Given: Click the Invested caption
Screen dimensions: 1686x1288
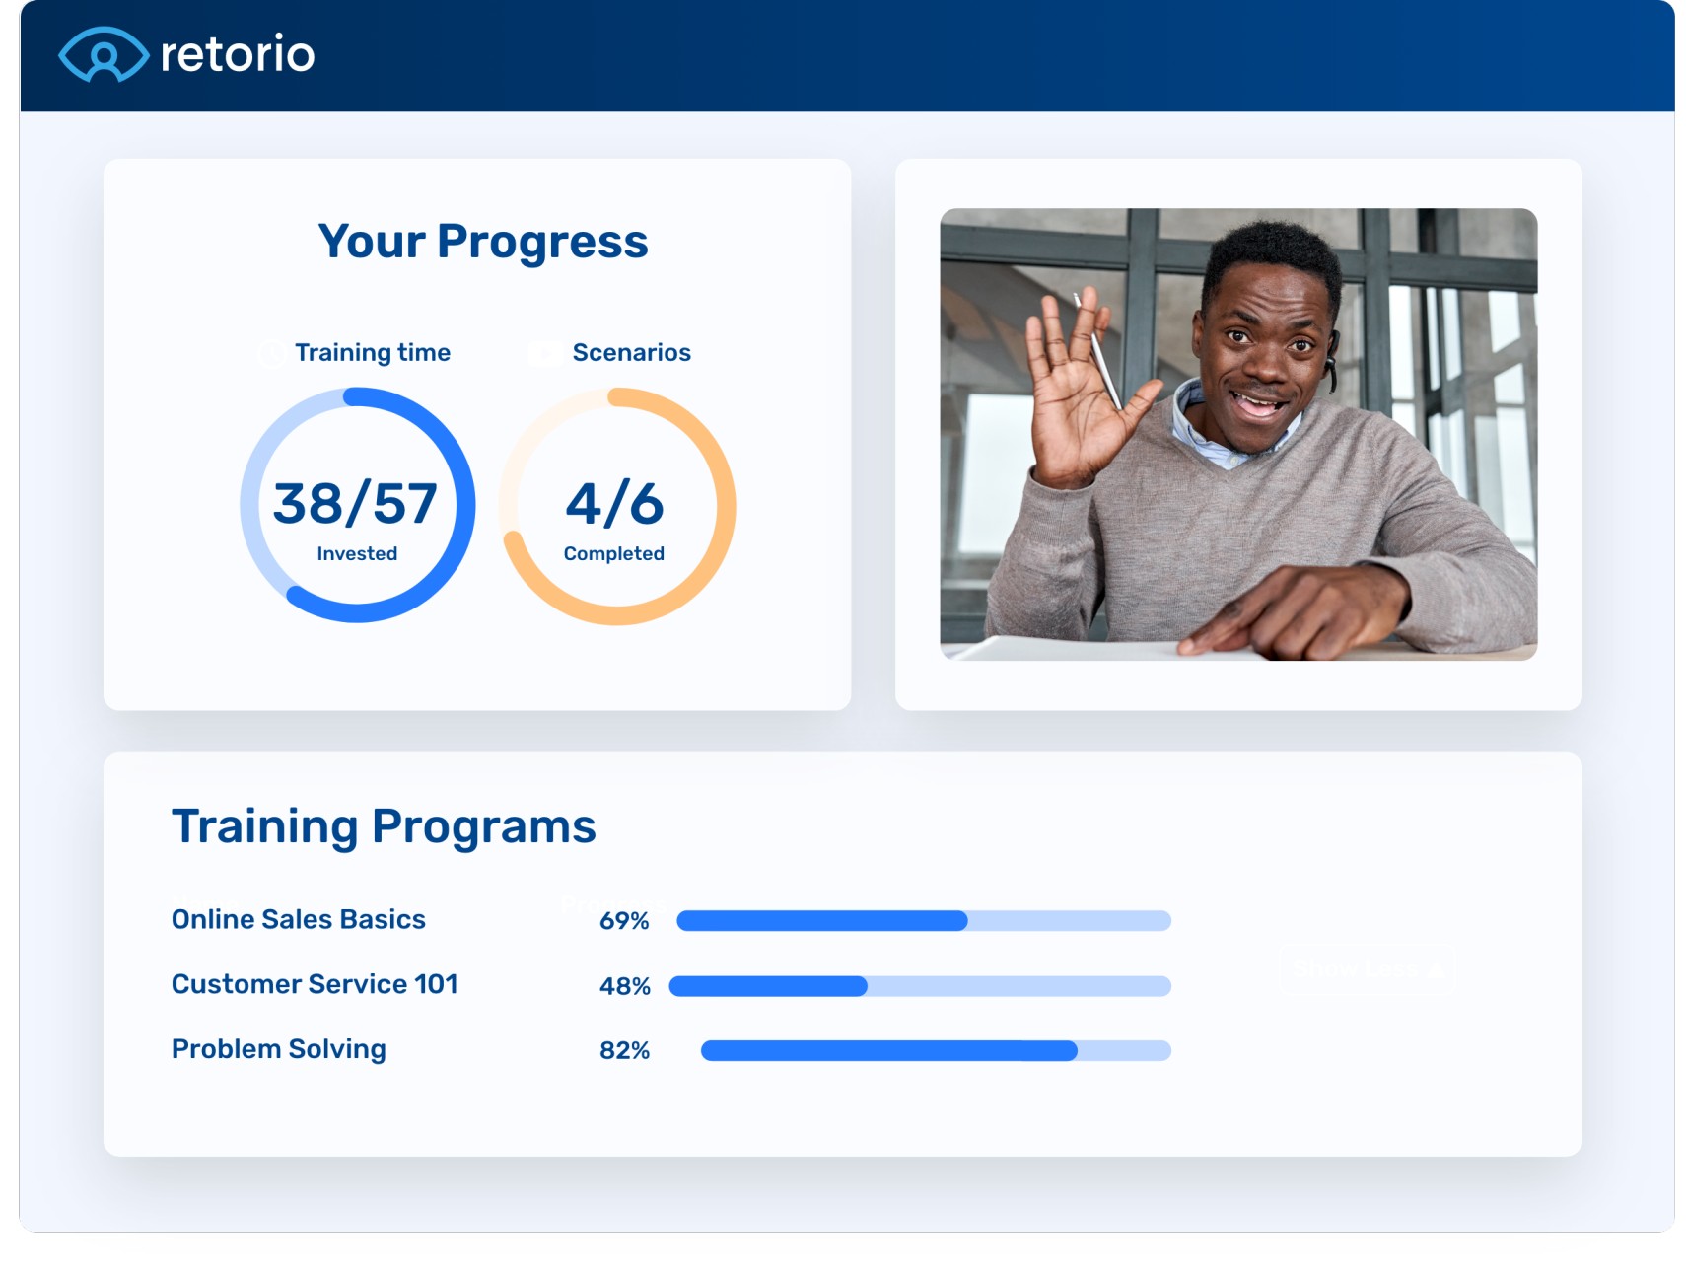Looking at the screenshot, I should tap(357, 553).
